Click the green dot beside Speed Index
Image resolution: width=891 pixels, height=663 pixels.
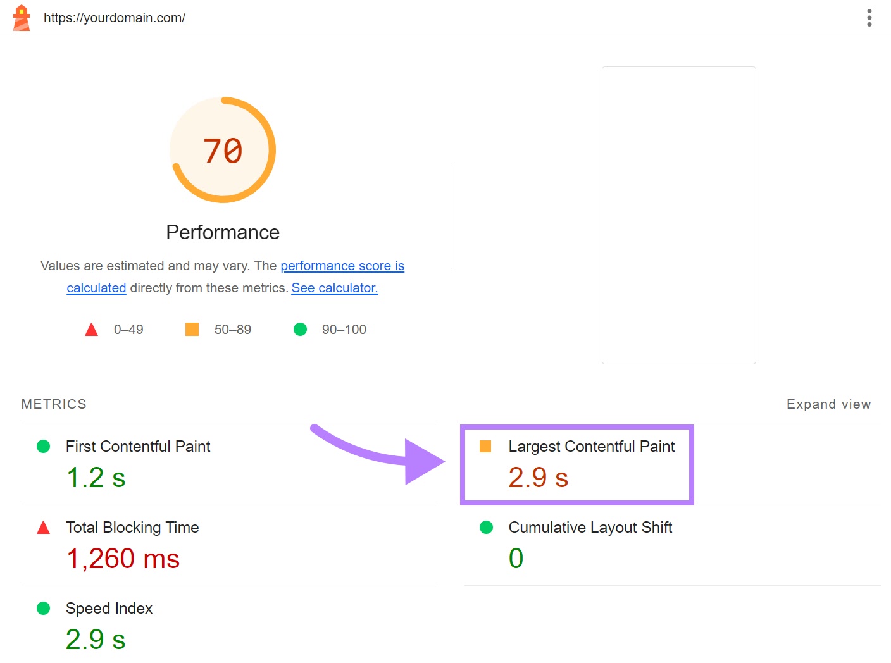click(43, 608)
